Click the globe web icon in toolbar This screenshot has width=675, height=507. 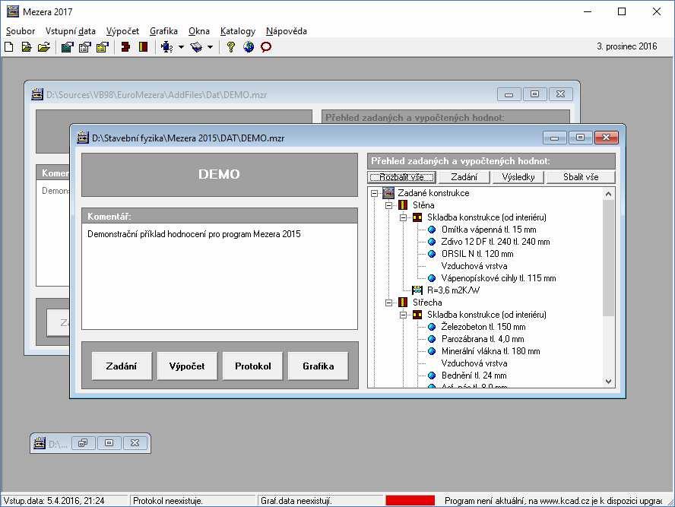pyautogui.click(x=249, y=46)
